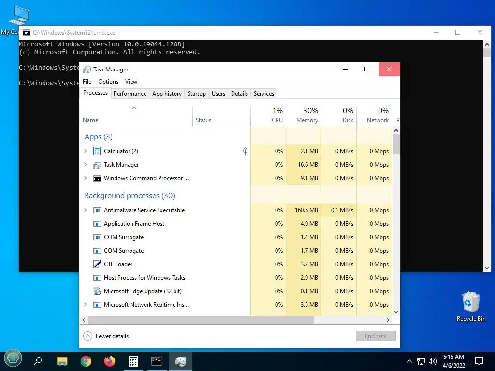
Task: Launch File Explorer from taskbar
Action: tap(62, 361)
